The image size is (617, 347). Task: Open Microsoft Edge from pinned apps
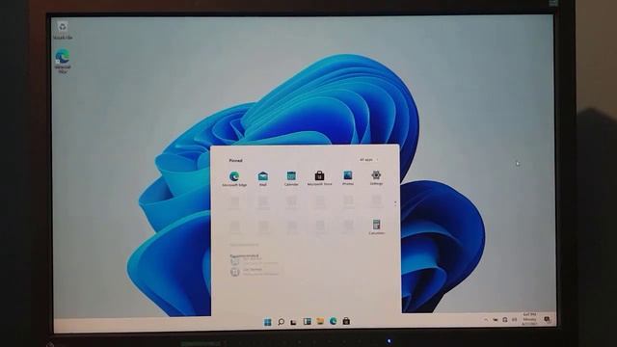pos(234,178)
